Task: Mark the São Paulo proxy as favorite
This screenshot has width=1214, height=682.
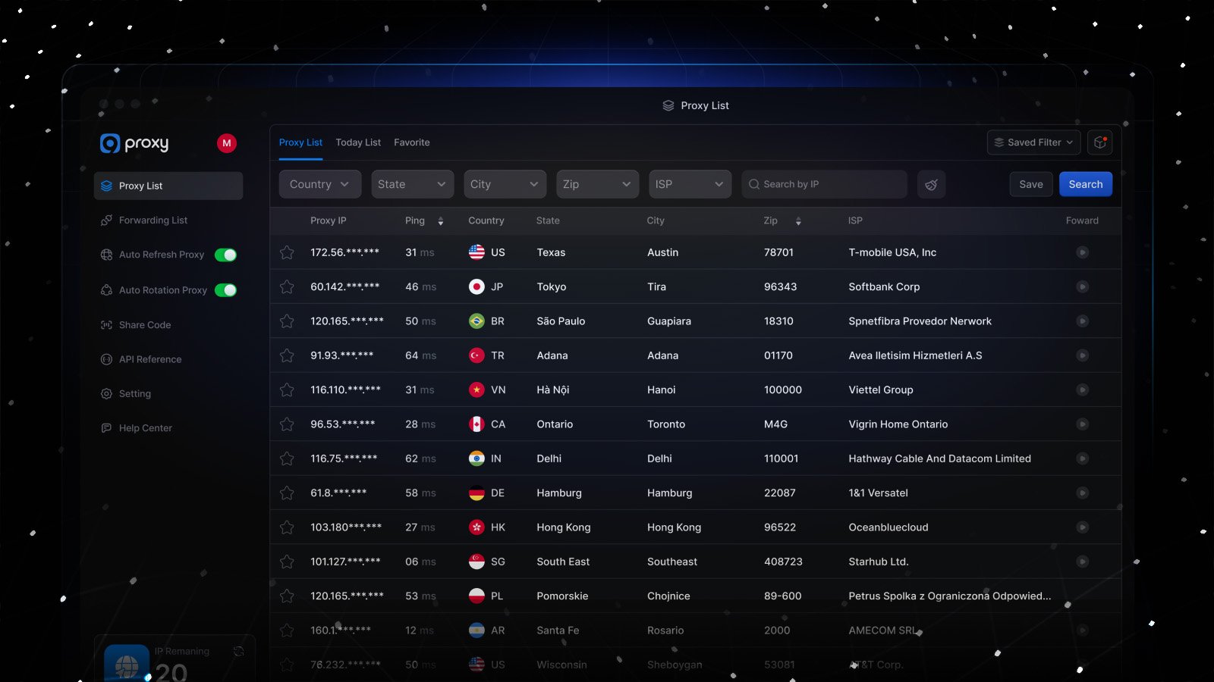Action: tap(287, 321)
